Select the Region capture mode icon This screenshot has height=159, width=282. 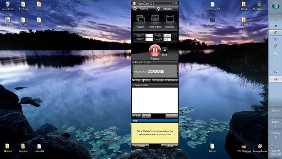tap(140, 19)
